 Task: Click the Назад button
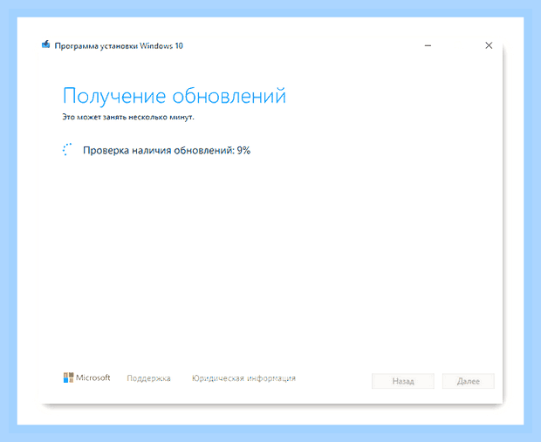point(403,381)
